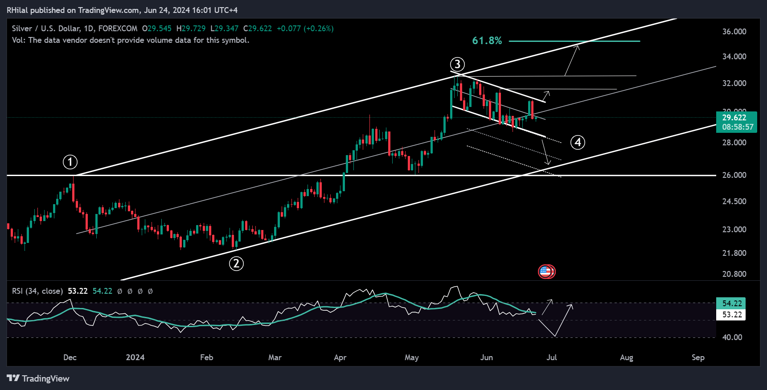Click the 20.800 price axis label

point(734,274)
